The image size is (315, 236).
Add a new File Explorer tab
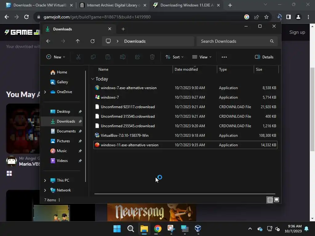pyautogui.click(x=123, y=29)
